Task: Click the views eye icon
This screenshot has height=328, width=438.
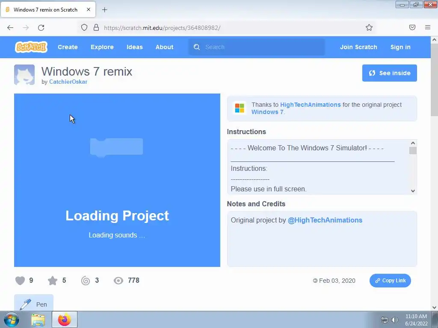Action: point(118,281)
